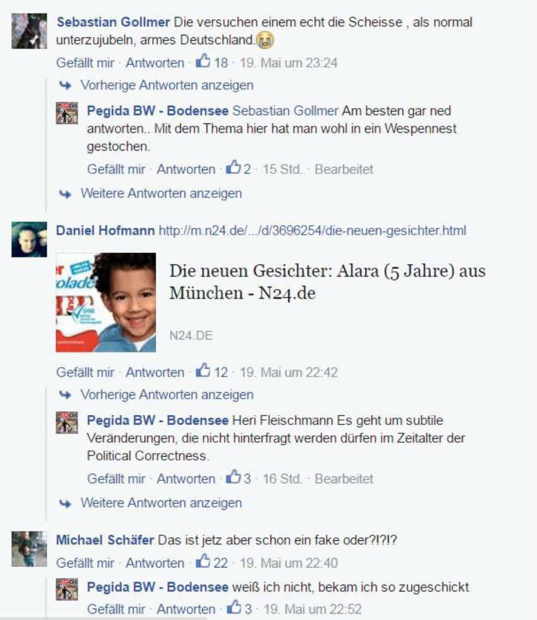Open the article preview image of smiling child
The image size is (537, 620).
coord(106,302)
